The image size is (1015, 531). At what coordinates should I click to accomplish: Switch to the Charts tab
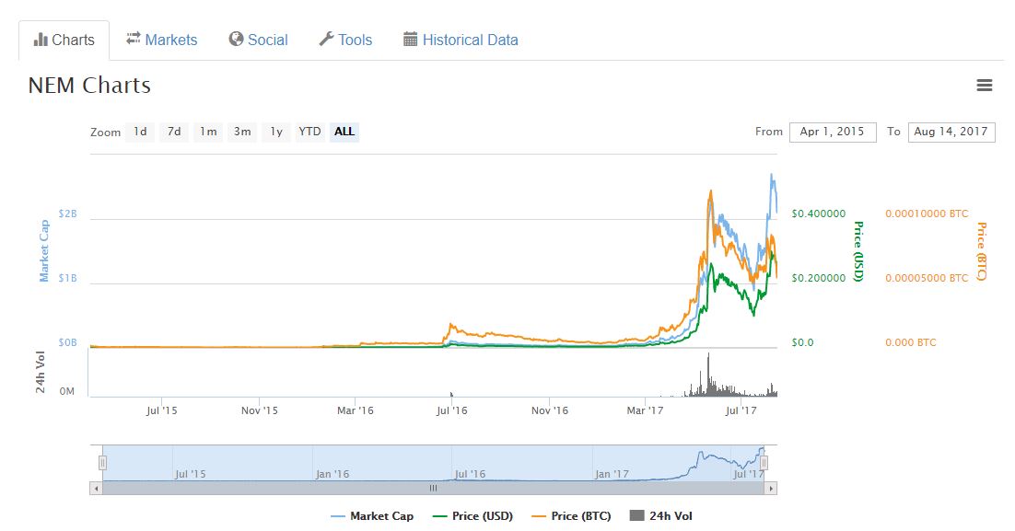click(x=64, y=40)
